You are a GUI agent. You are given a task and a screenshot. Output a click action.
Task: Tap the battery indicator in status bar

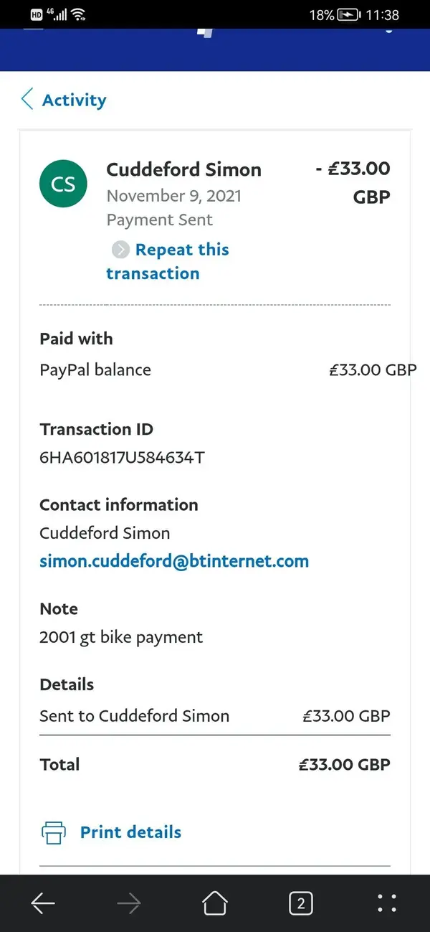click(348, 14)
